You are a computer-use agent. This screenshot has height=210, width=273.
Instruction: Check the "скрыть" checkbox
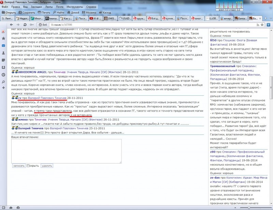[28, 166]
